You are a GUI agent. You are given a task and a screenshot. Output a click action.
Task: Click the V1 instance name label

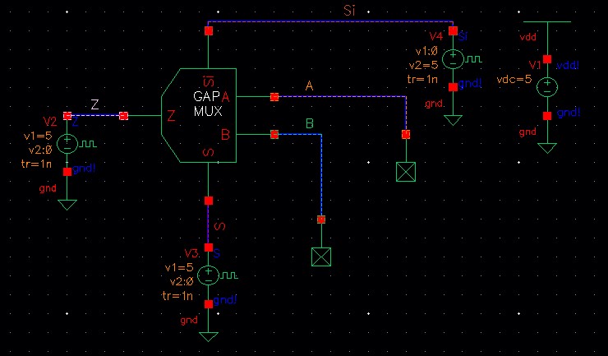click(x=535, y=65)
